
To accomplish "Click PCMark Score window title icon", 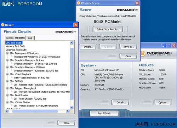I will click(x=78, y=3).
